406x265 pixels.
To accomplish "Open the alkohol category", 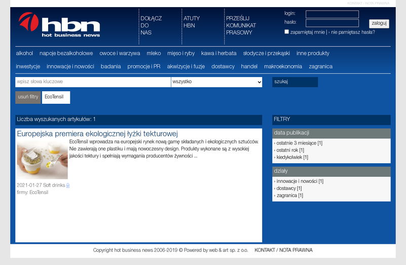I will tap(24, 53).
